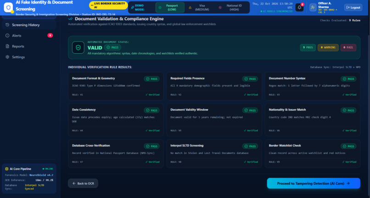This screenshot has width=370, height=198.
Task: Select National ID (HIGH) demo mode
Action: (230, 7)
